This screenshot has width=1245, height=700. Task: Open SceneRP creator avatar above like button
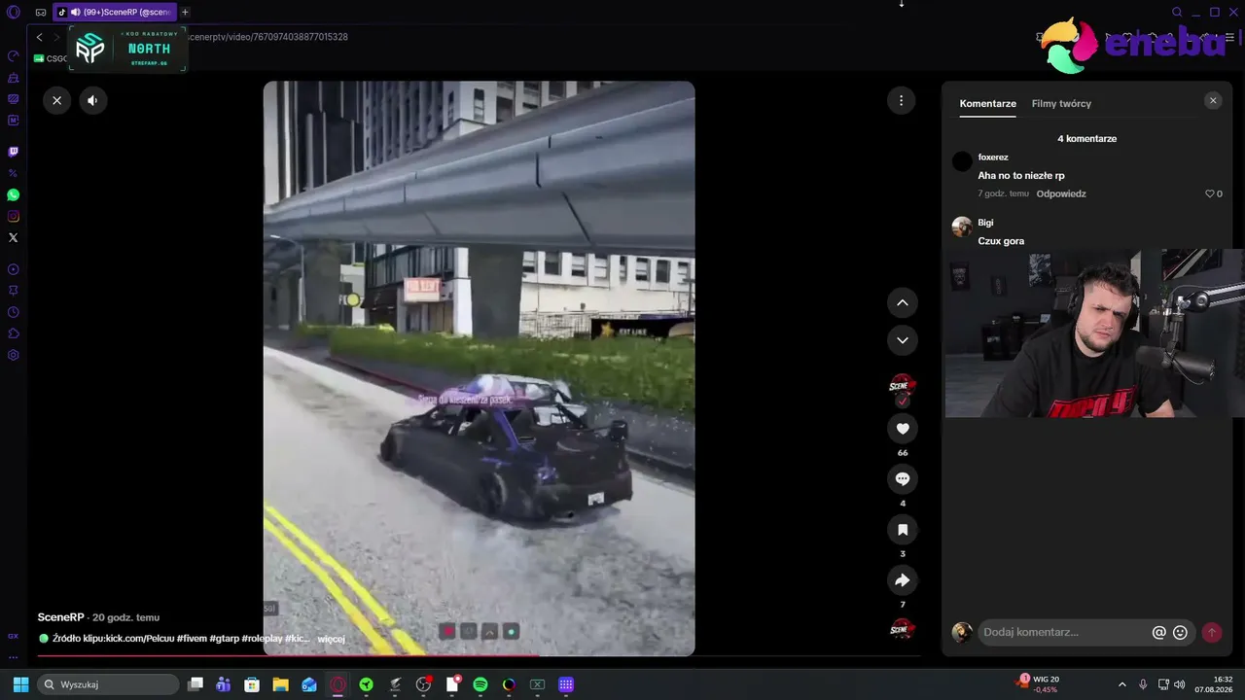(903, 388)
